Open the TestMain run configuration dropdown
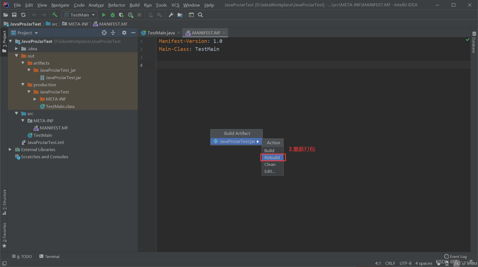 pyautogui.click(x=79, y=15)
